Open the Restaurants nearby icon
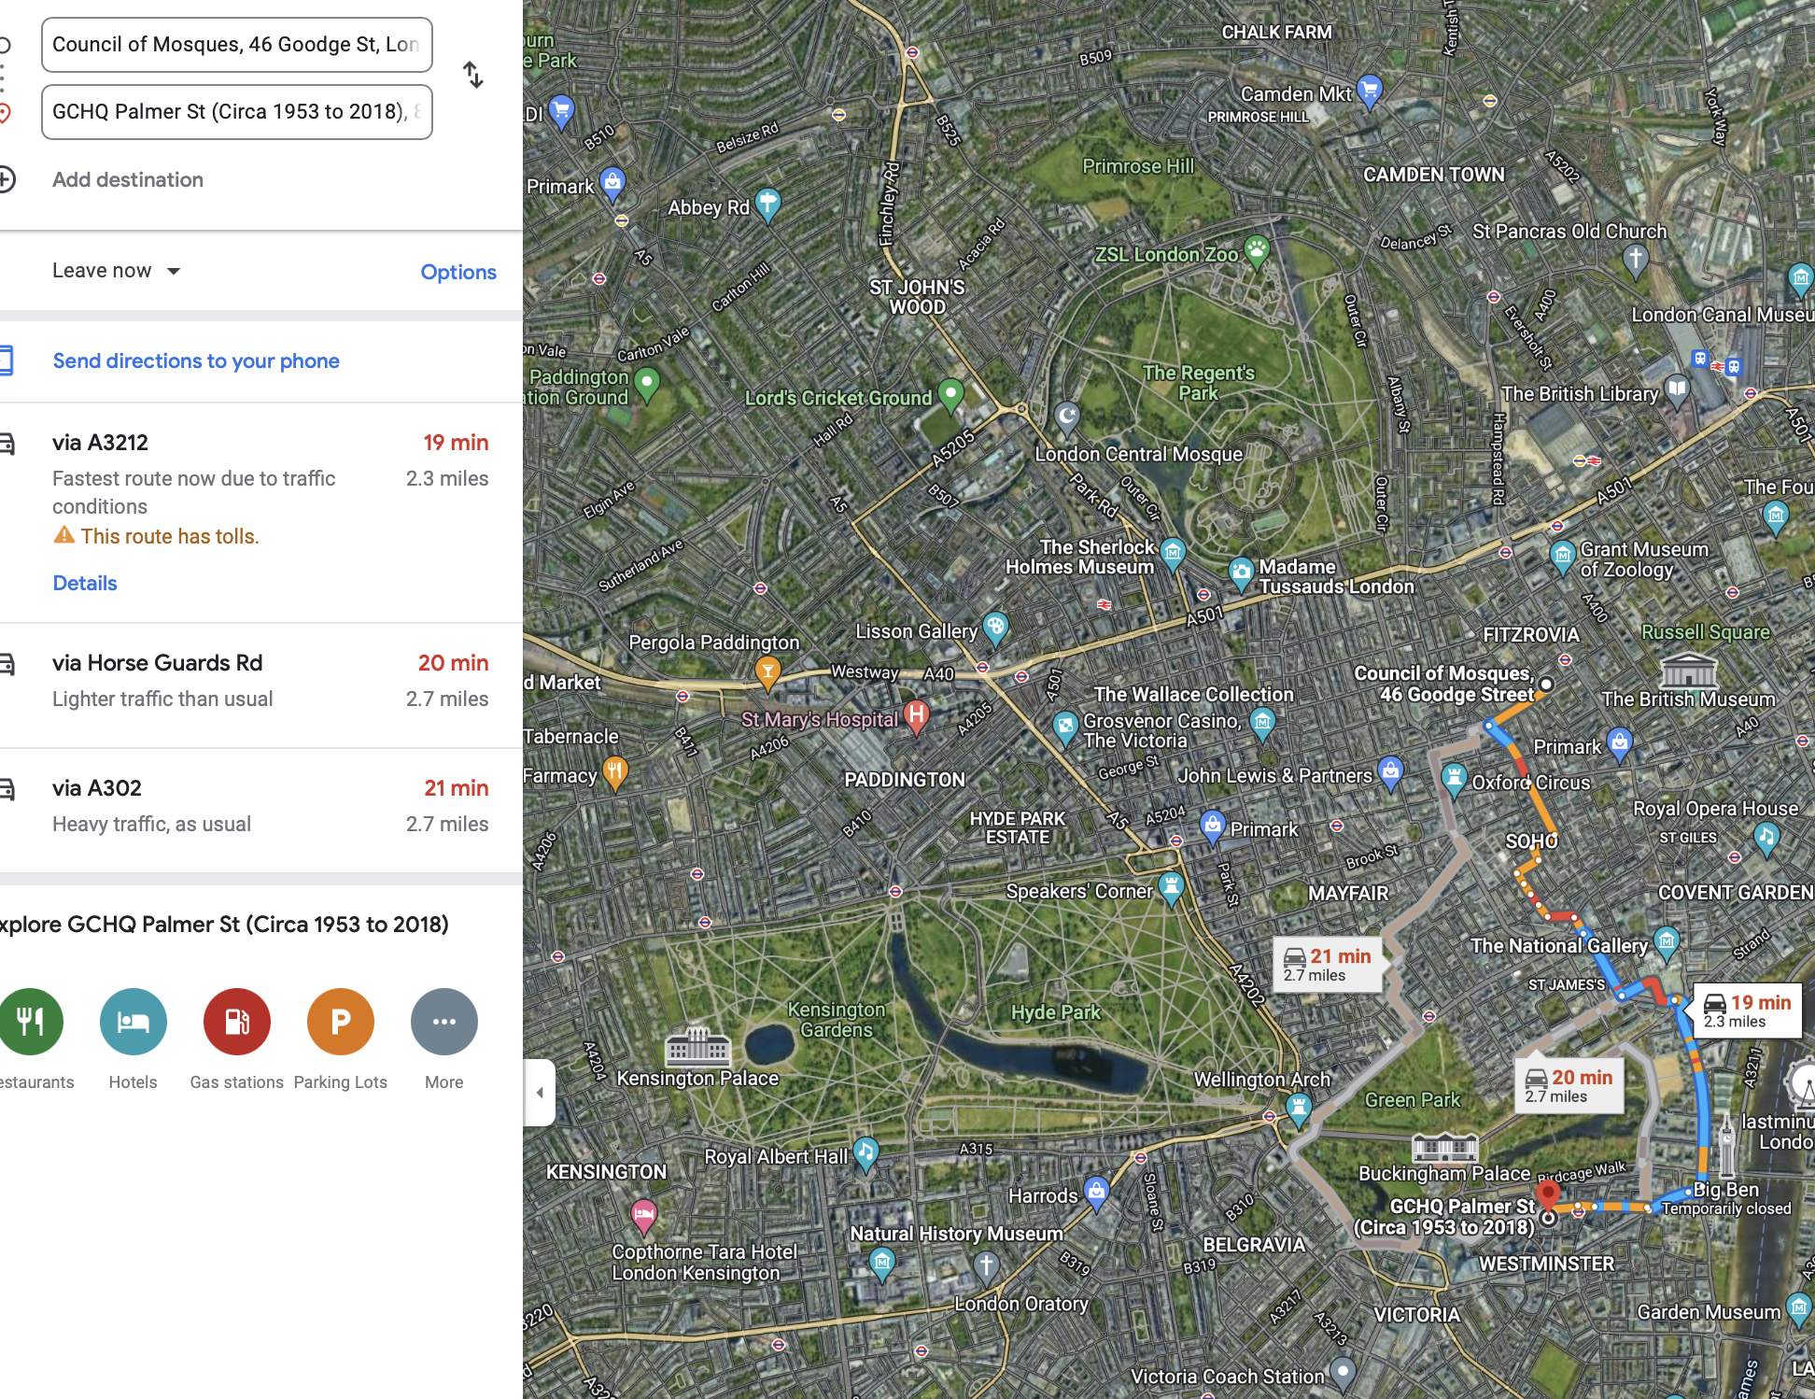The image size is (1815, 1399). [31, 1022]
